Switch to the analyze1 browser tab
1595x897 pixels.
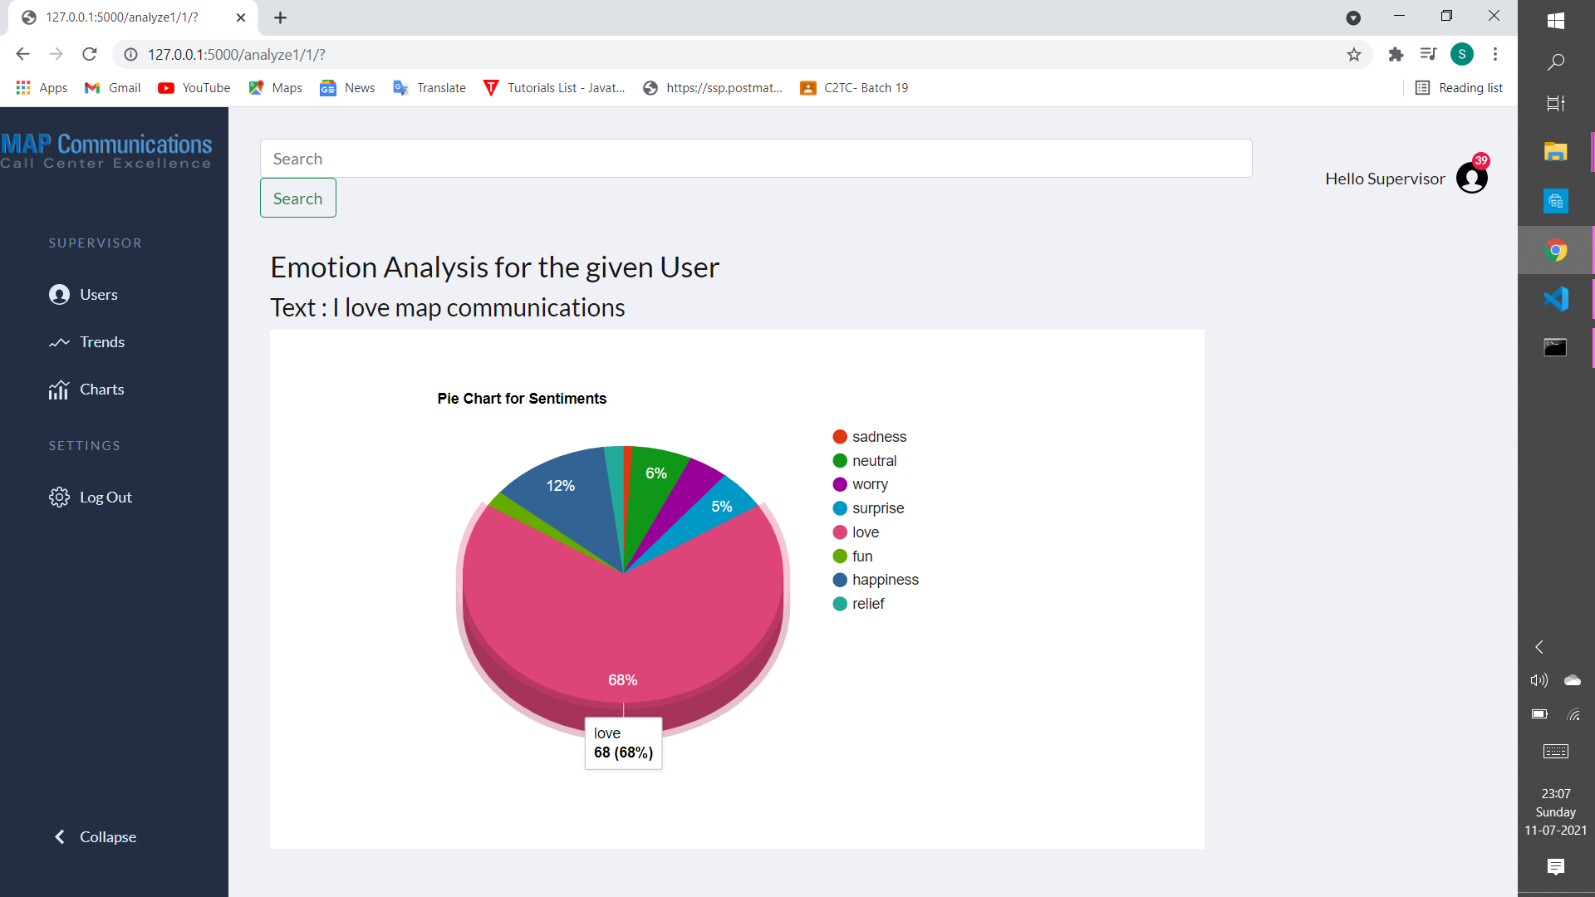click(x=122, y=17)
